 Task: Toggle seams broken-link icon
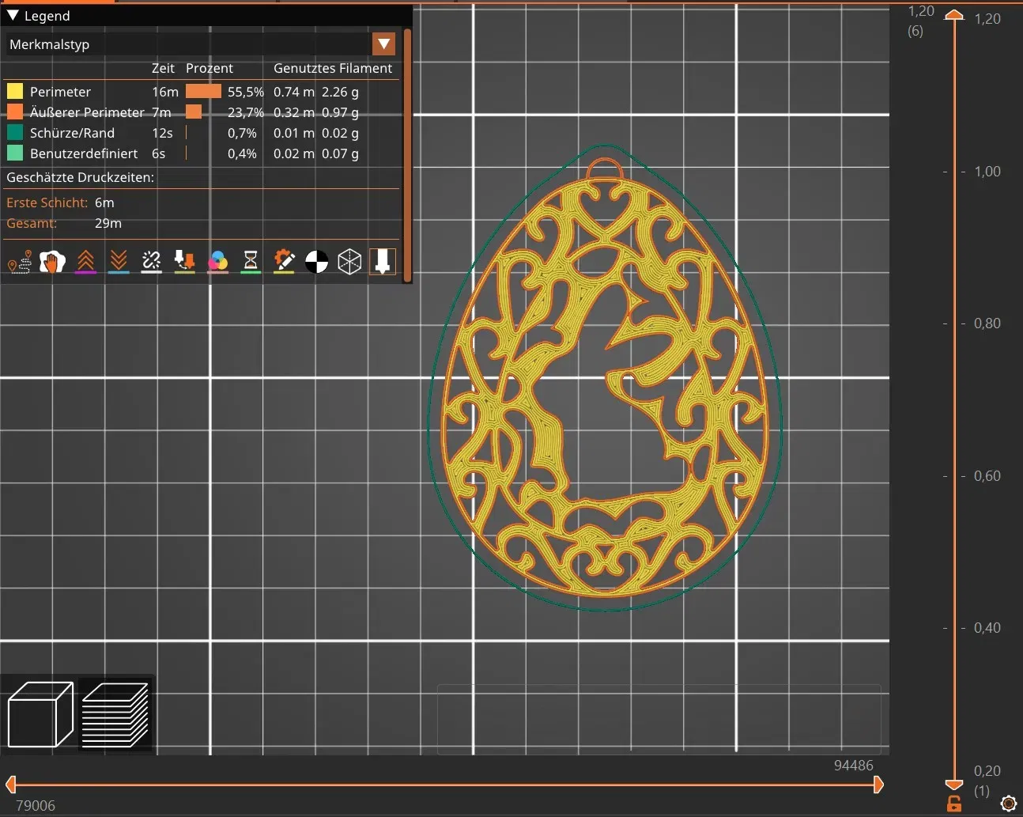151,262
